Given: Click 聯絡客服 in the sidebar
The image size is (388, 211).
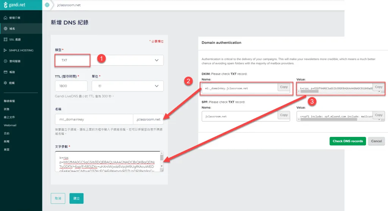Looking at the screenshot, I should click(x=9, y=101).
